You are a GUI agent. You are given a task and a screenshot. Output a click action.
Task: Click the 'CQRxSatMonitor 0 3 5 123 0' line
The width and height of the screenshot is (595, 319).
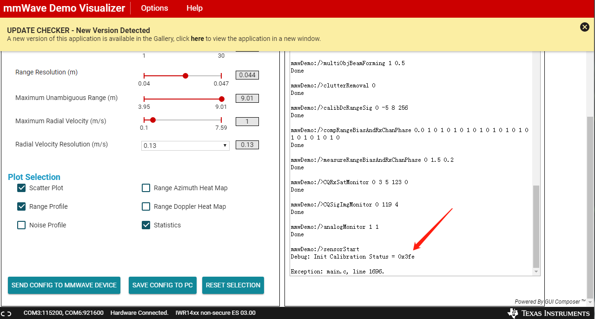pyautogui.click(x=349, y=182)
